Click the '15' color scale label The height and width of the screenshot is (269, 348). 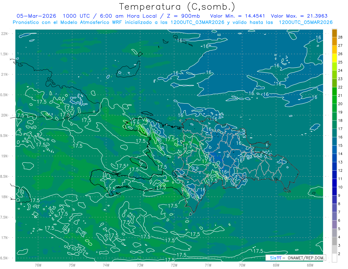point(340,145)
